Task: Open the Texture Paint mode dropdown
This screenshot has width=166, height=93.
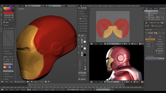Action: pos(20,82)
